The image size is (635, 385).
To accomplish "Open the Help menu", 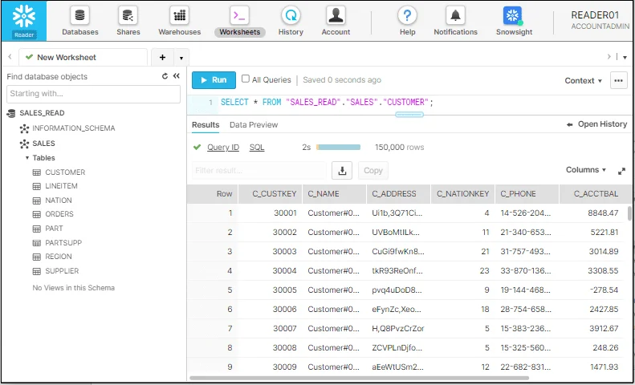I will (x=407, y=22).
